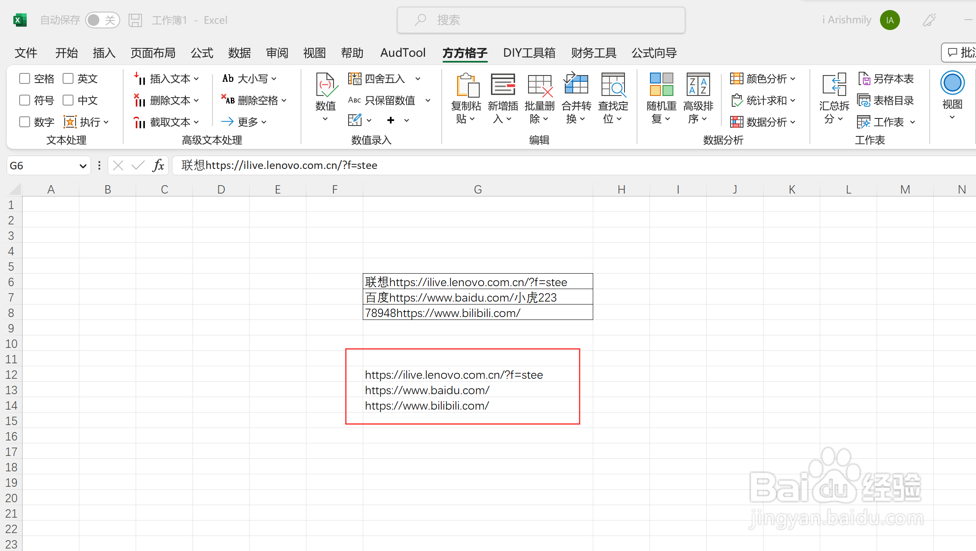This screenshot has width=976, height=551.
Task: Switch to 公式 tab
Action: pos(202,53)
